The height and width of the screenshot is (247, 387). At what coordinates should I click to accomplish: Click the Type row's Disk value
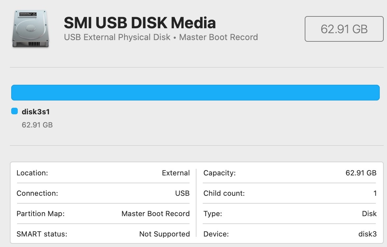(369, 214)
